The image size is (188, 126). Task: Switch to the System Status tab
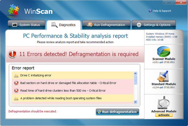point(26,25)
